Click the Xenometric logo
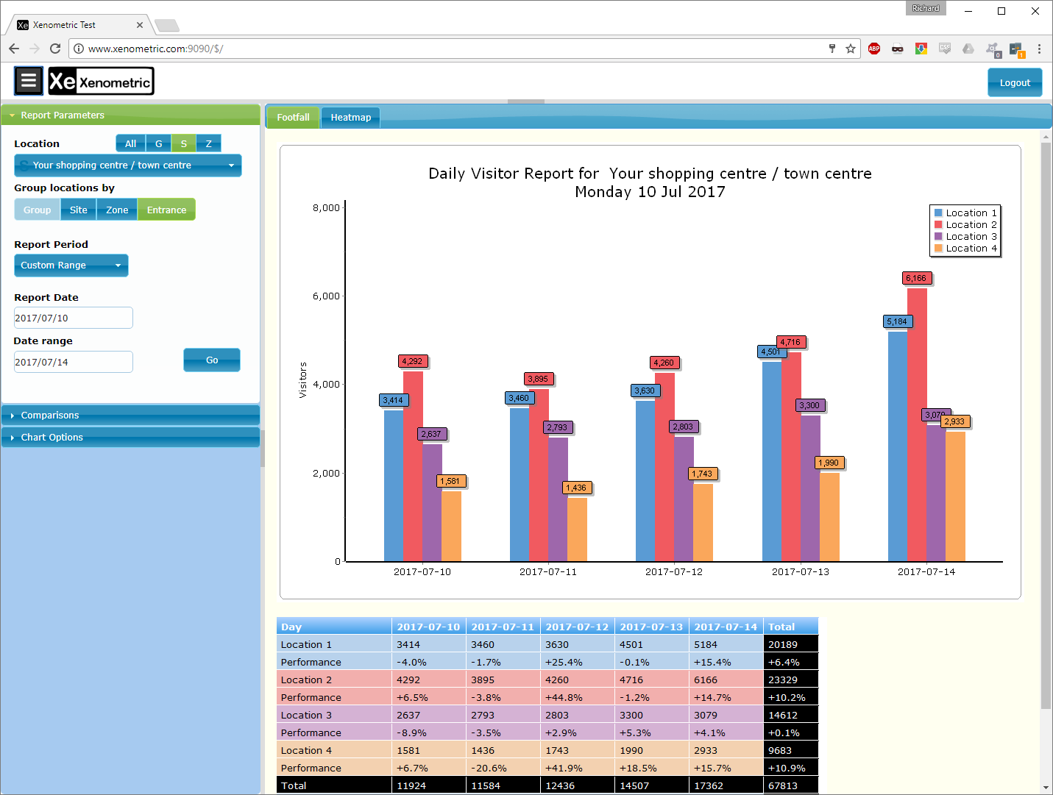 (x=101, y=81)
